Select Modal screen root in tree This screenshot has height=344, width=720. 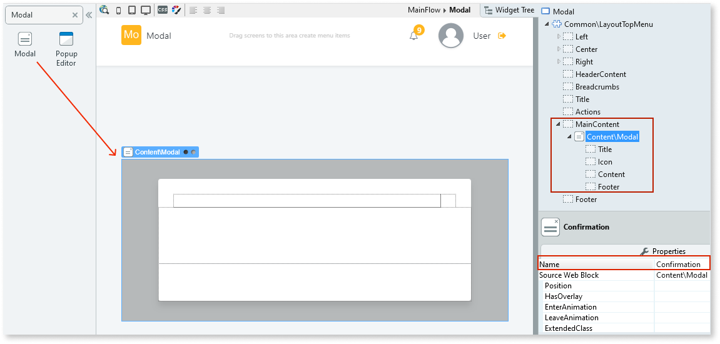564,12
